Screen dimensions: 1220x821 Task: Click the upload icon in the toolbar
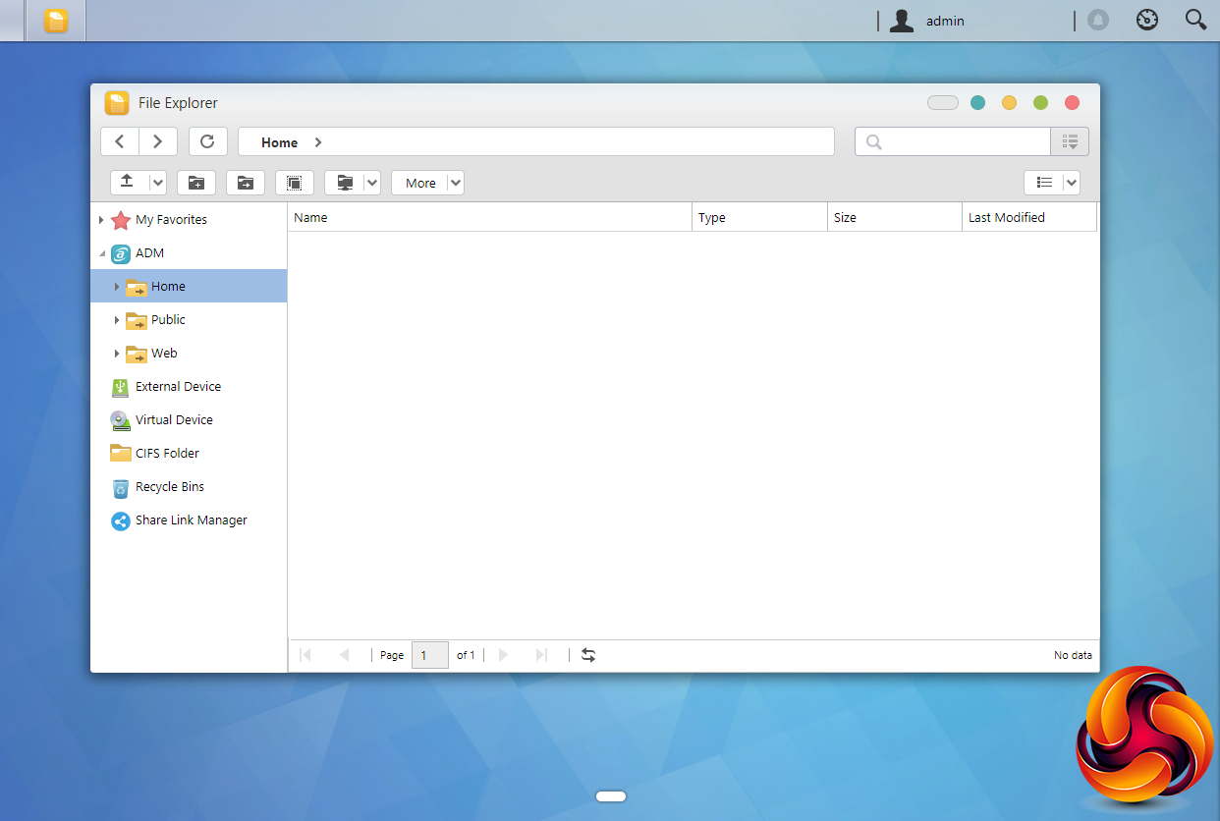pos(127,183)
